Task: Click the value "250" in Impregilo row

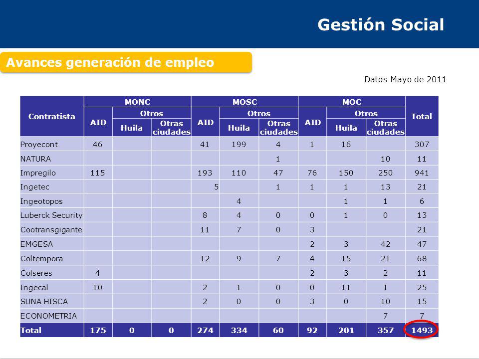Action: 386,173
